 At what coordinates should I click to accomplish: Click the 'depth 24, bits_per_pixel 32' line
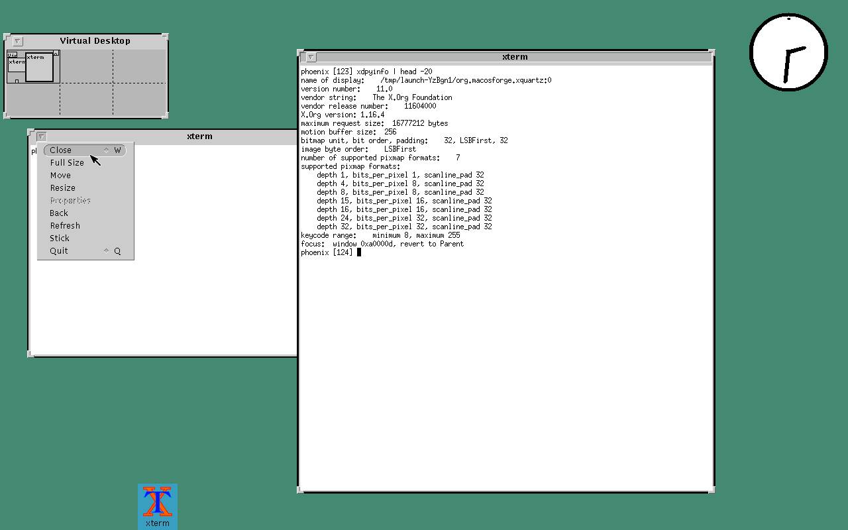[x=404, y=218]
